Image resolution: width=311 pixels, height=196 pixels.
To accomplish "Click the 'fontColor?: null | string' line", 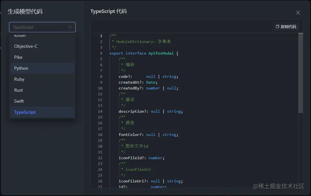I will [148, 135].
